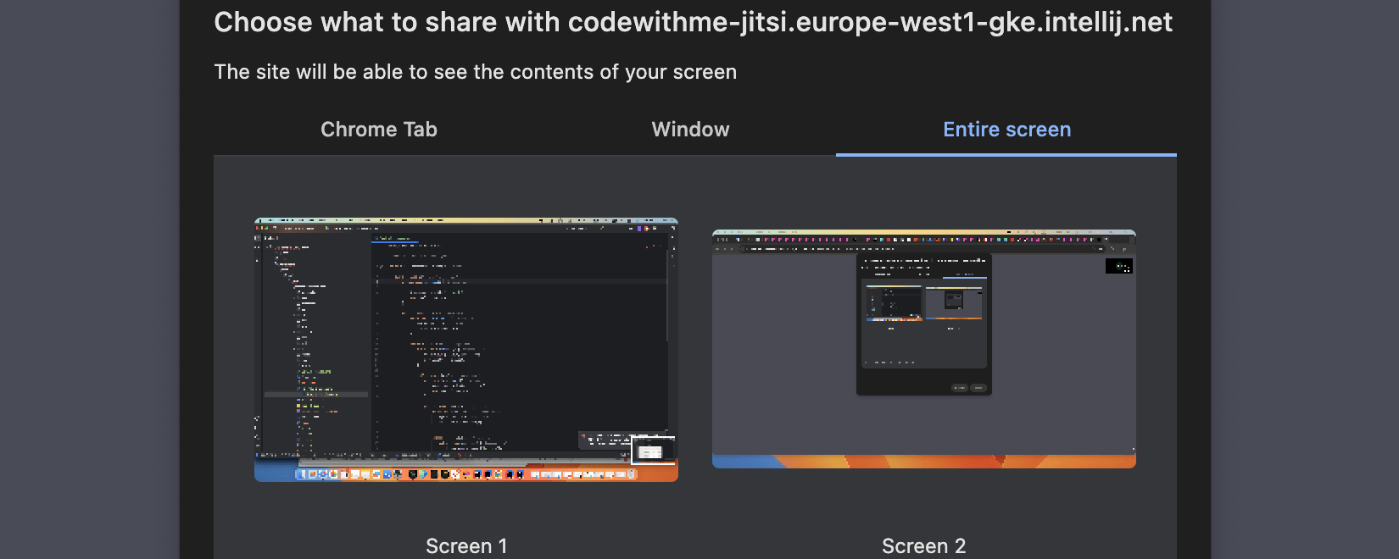The width and height of the screenshot is (1399, 559).
Task: Click the orange wallpaper strip in Screen 2 preview
Action: tap(923, 462)
